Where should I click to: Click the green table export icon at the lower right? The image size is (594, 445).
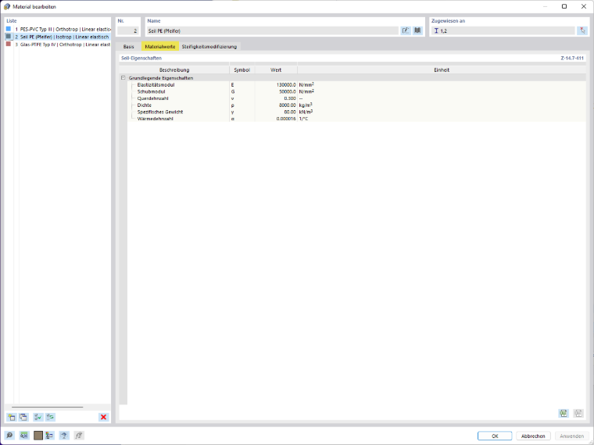tap(564, 413)
